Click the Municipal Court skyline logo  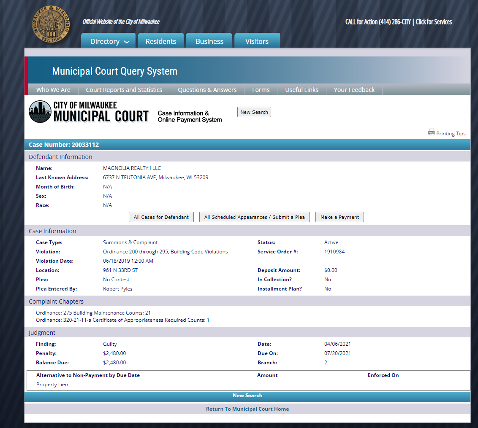40,112
